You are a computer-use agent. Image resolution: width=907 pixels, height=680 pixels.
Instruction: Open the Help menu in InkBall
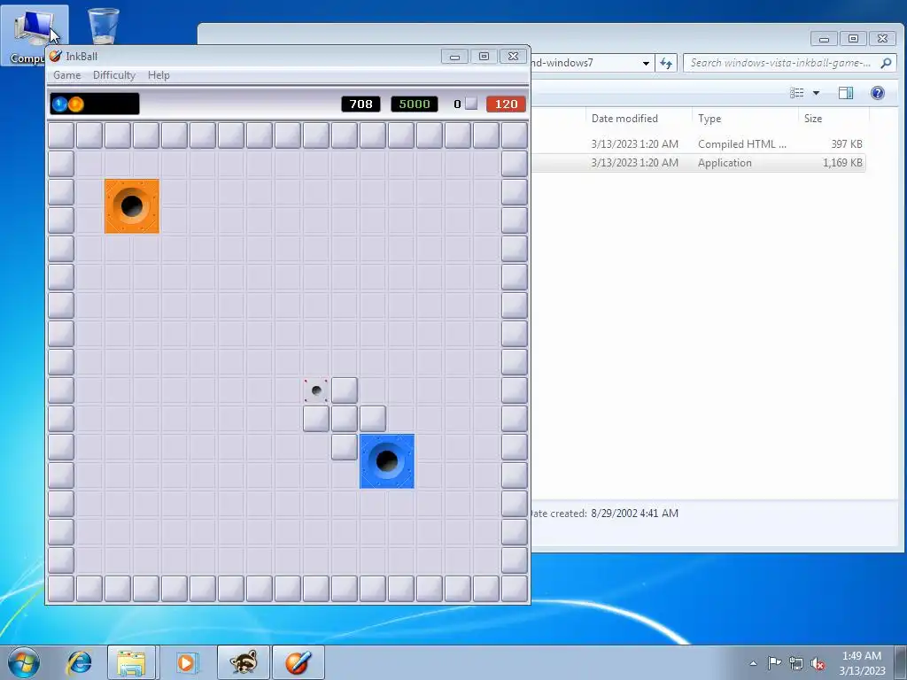[159, 75]
